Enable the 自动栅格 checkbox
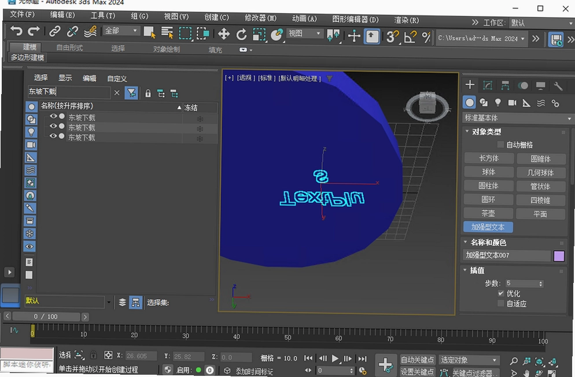This screenshot has width=575, height=377. (500, 144)
